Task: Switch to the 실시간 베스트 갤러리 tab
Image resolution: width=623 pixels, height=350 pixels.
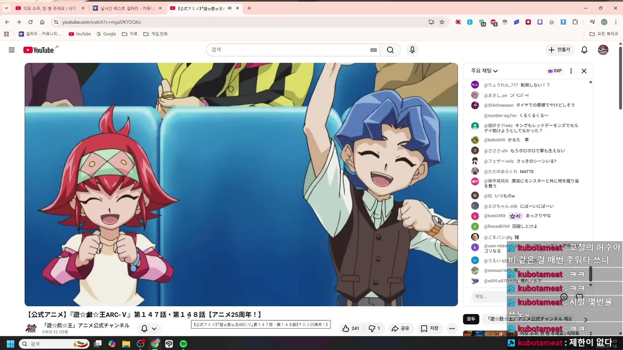Action: coord(127,8)
